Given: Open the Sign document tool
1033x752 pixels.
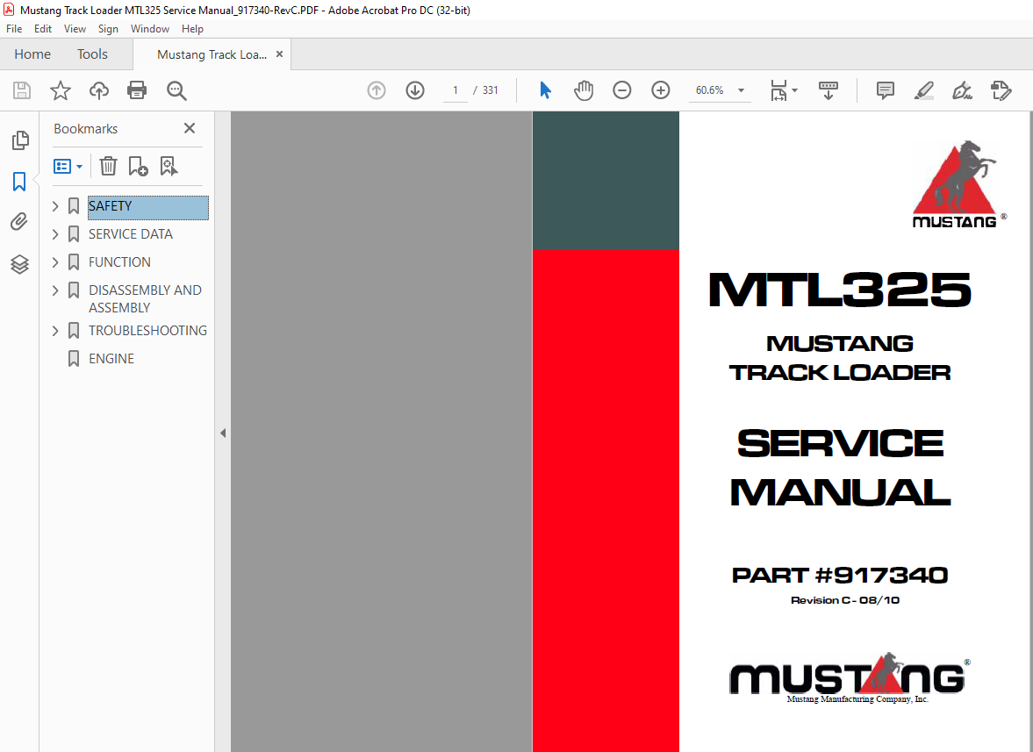Looking at the screenshot, I should [x=963, y=90].
